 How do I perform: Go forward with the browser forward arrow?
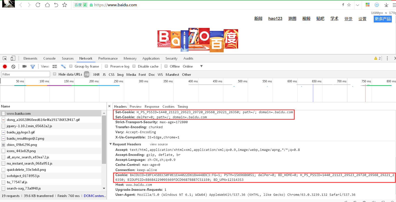click(x=29, y=5)
